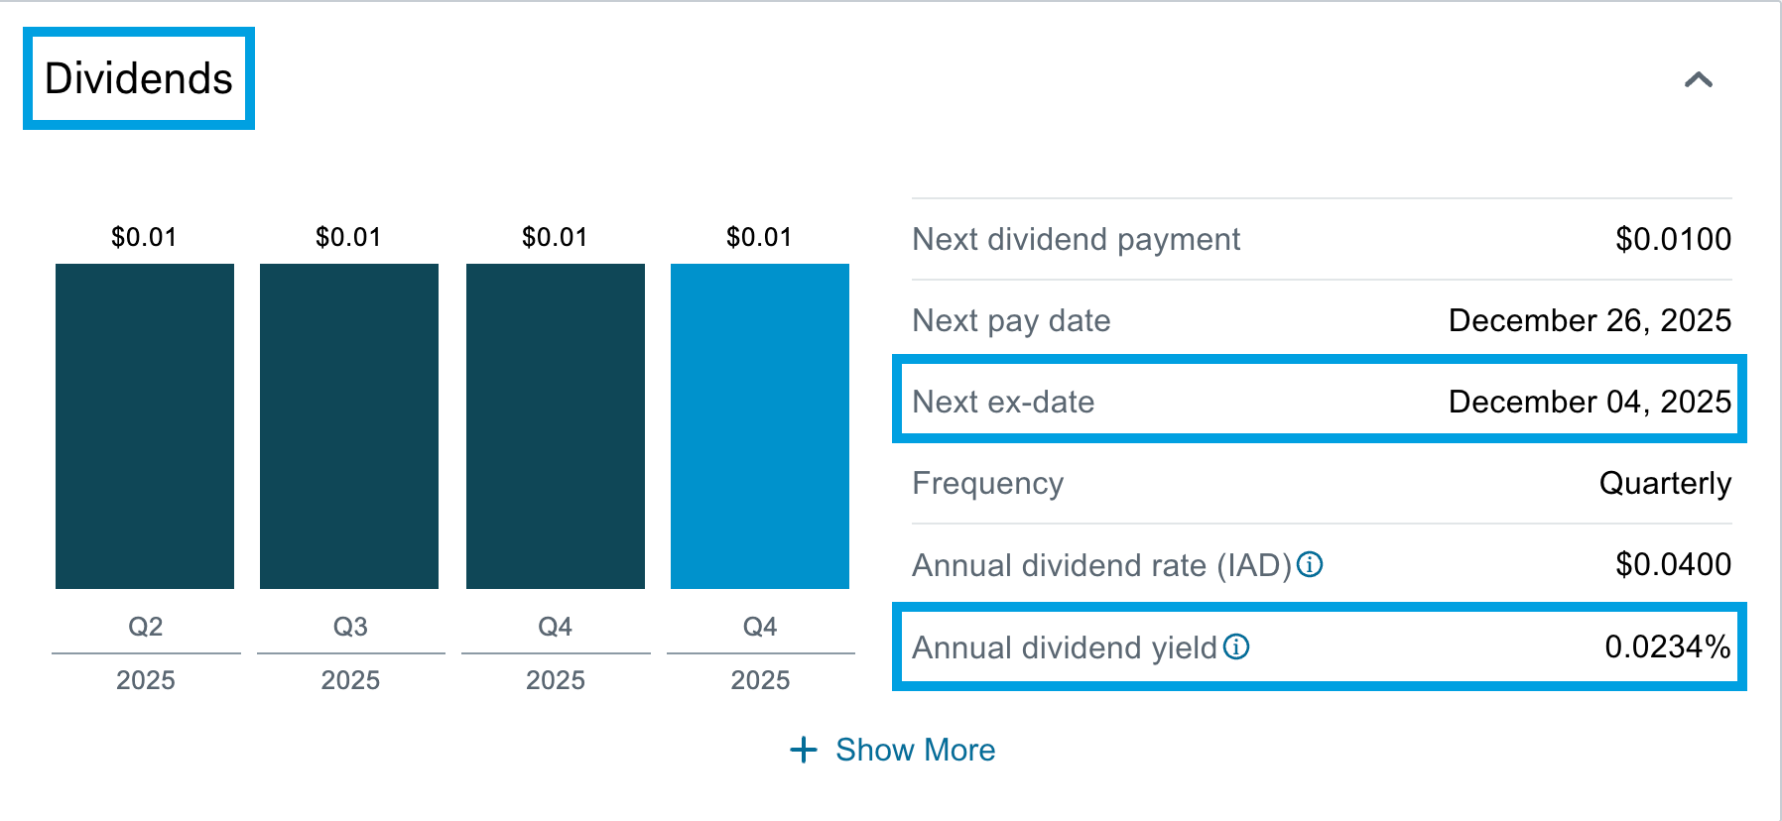Image resolution: width=1782 pixels, height=821 pixels.
Task: Click the $0.01 label above the Q2 bar
Action: [144, 237]
